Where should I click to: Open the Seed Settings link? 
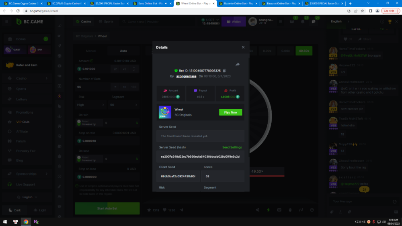pyautogui.click(x=232, y=147)
